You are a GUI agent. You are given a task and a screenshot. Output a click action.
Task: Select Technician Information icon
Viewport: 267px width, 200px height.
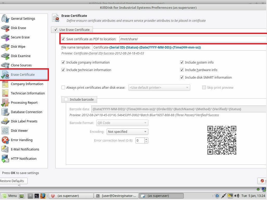click(5, 93)
